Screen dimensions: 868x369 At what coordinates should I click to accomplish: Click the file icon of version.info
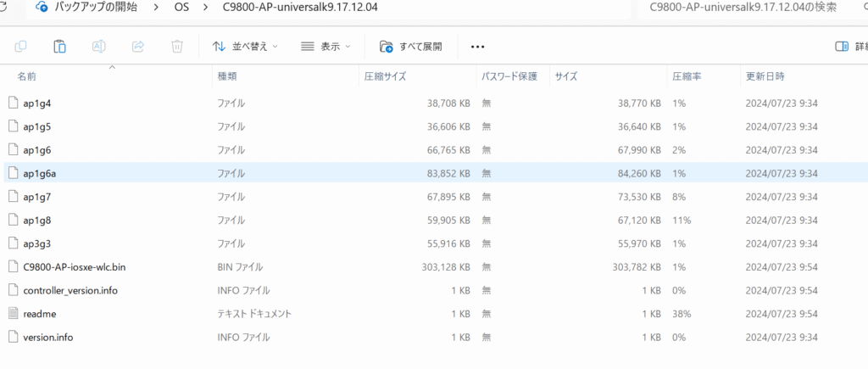(x=14, y=337)
